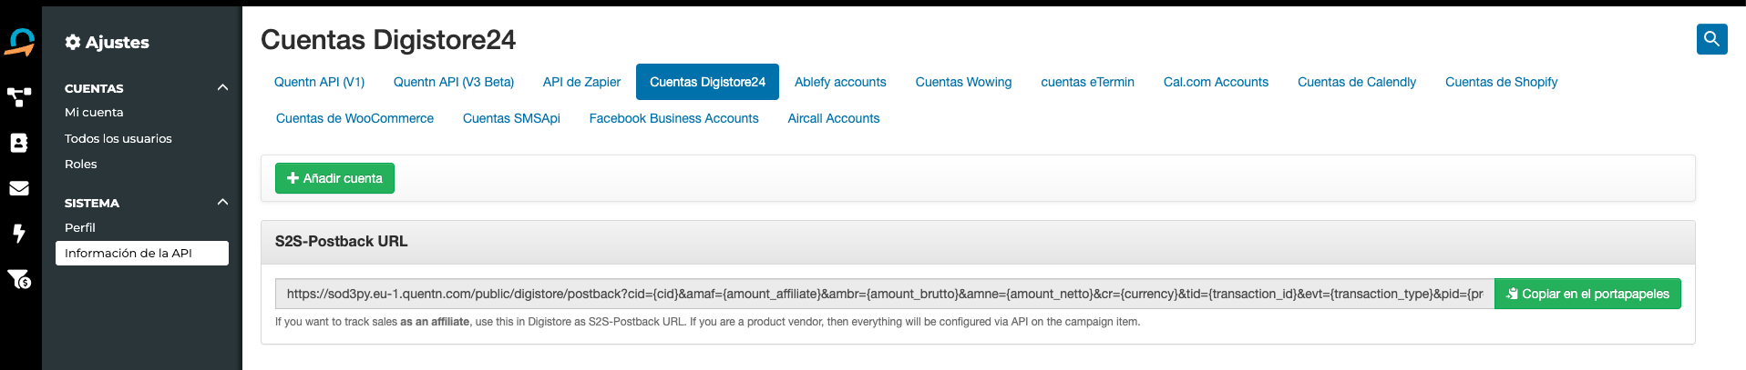Open the email envelope icon in sidebar
The height and width of the screenshot is (370, 1746).
pyautogui.click(x=19, y=188)
